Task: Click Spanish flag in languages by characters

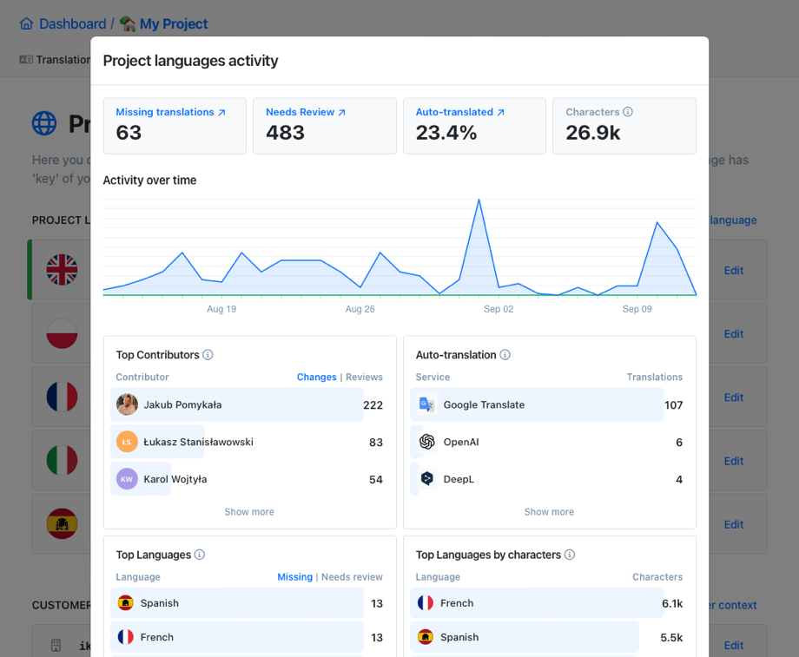Action: tap(425, 637)
